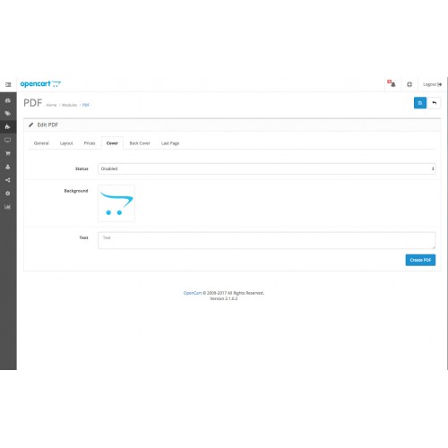Viewport: 448px width, 448px height.
Task: Select the Background image thumbnail
Action: point(116,203)
